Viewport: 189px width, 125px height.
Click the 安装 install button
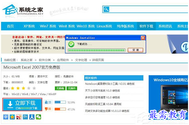click(136, 50)
